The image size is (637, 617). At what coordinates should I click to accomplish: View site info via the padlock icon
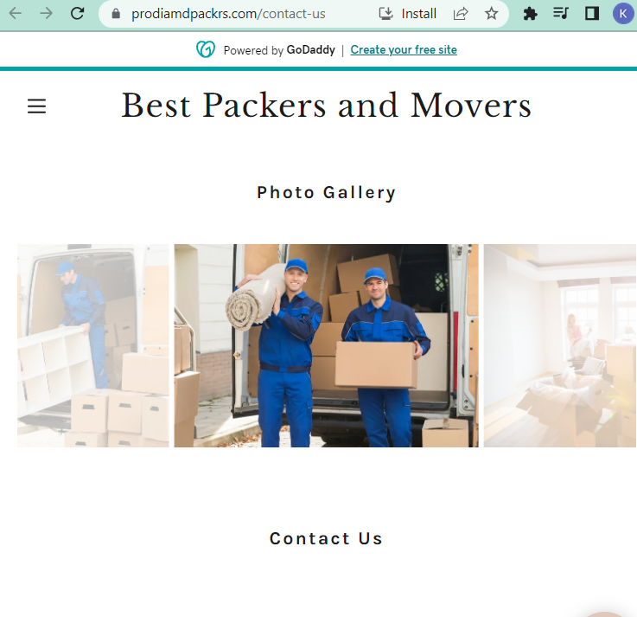tap(116, 14)
